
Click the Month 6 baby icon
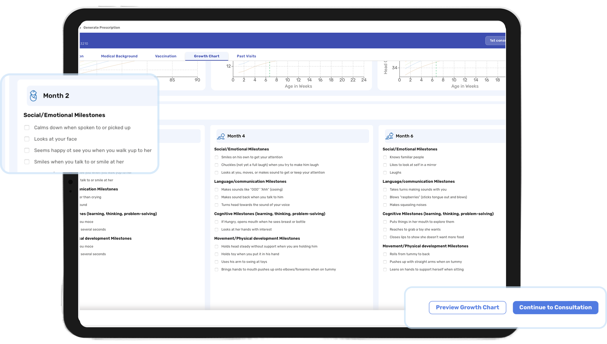(x=389, y=136)
